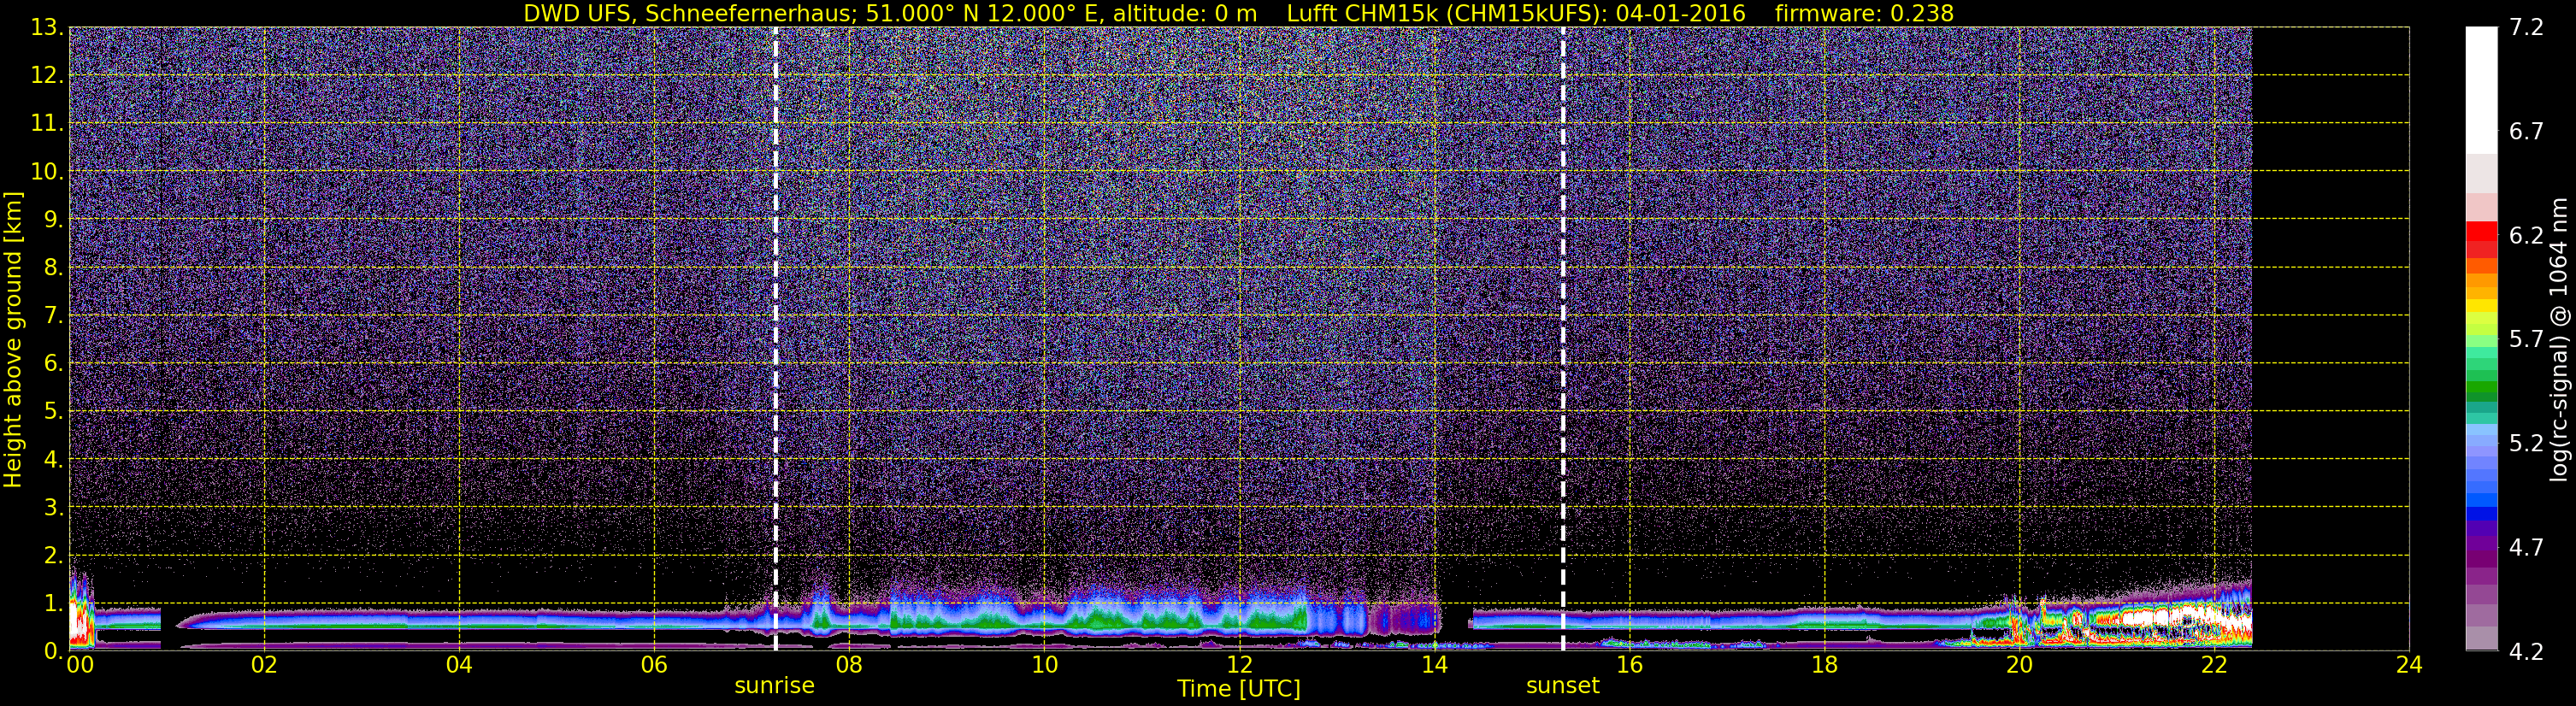Click the 'sunrise' label below the axis
The image size is (2576, 706).
coord(775,686)
